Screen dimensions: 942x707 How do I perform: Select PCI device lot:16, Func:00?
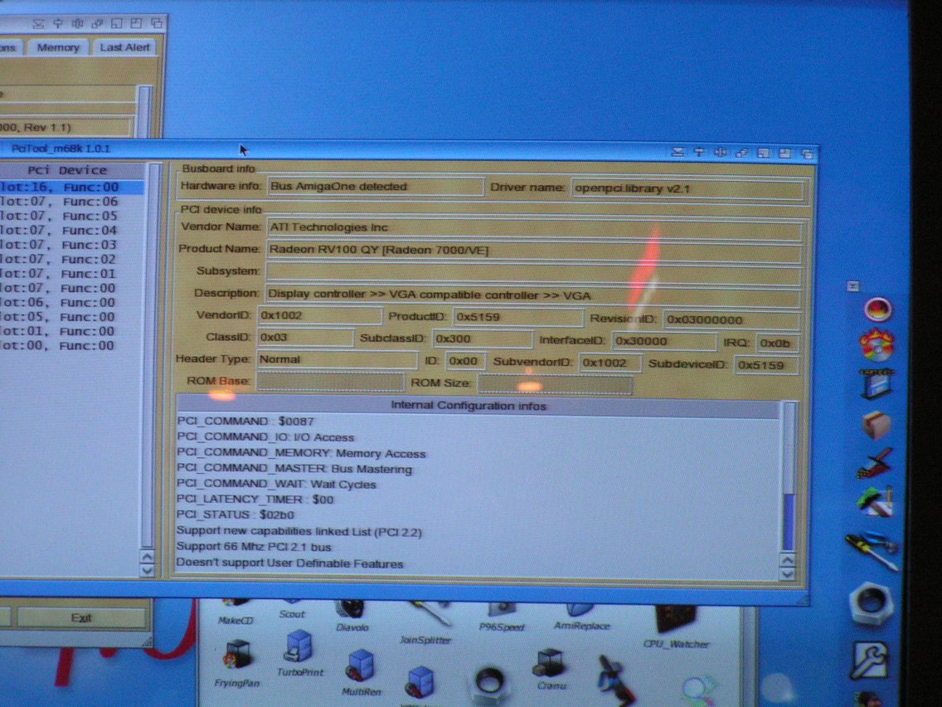[71, 187]
